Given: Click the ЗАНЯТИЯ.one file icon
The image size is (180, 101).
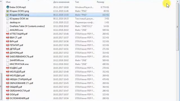Looking at the screenshot, I should [8, 60].
